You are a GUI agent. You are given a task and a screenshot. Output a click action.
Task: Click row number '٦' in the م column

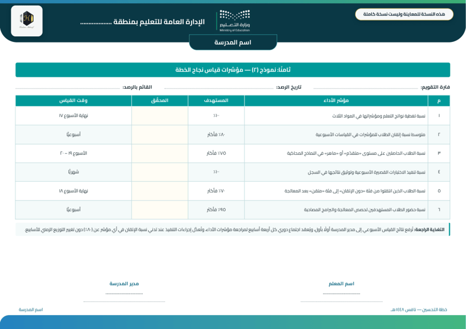click(x=439, y=210)
